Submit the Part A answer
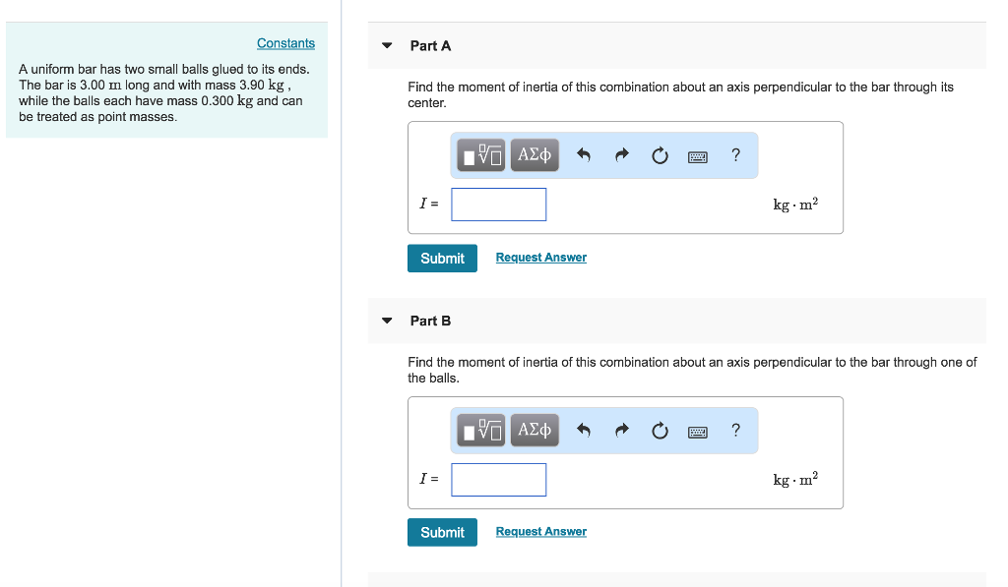Image resolution: width=1008 pixels, height=587 pixels. [442, 258]
